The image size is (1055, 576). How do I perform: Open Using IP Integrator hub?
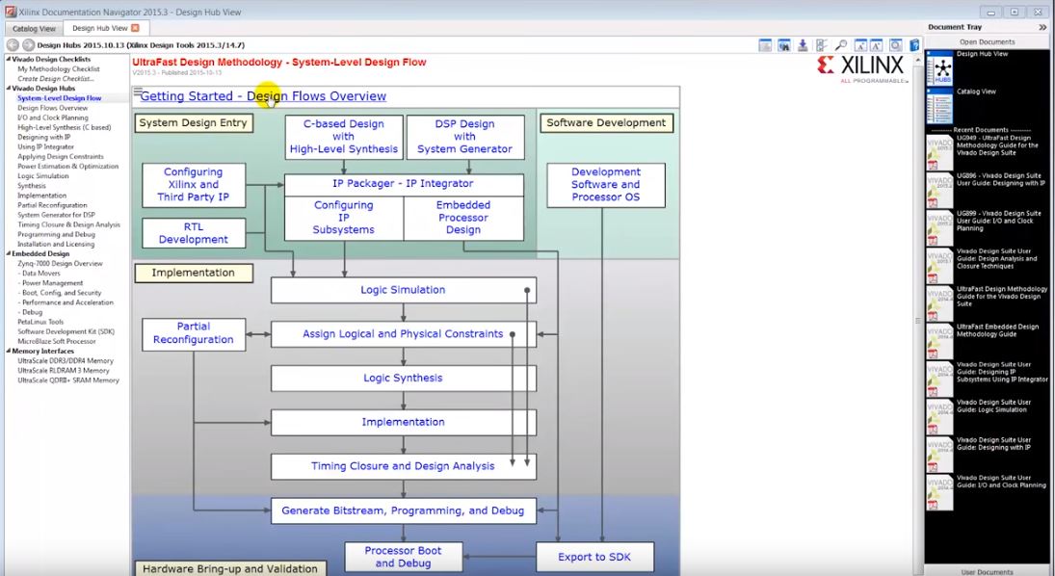click(x=45, y=146)
